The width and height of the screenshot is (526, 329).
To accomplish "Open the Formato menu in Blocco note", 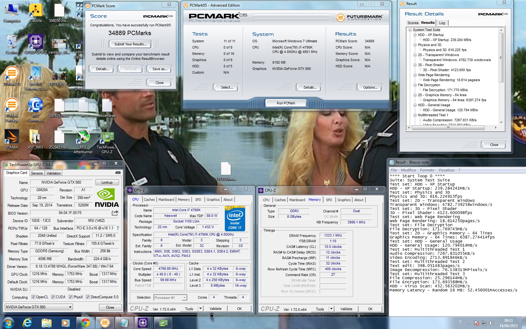I will click(x=427, y=170).
